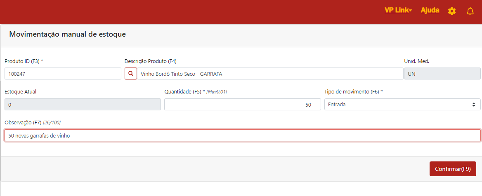Open the settings gear icon
482x196 pixels.
pos(452,11)
